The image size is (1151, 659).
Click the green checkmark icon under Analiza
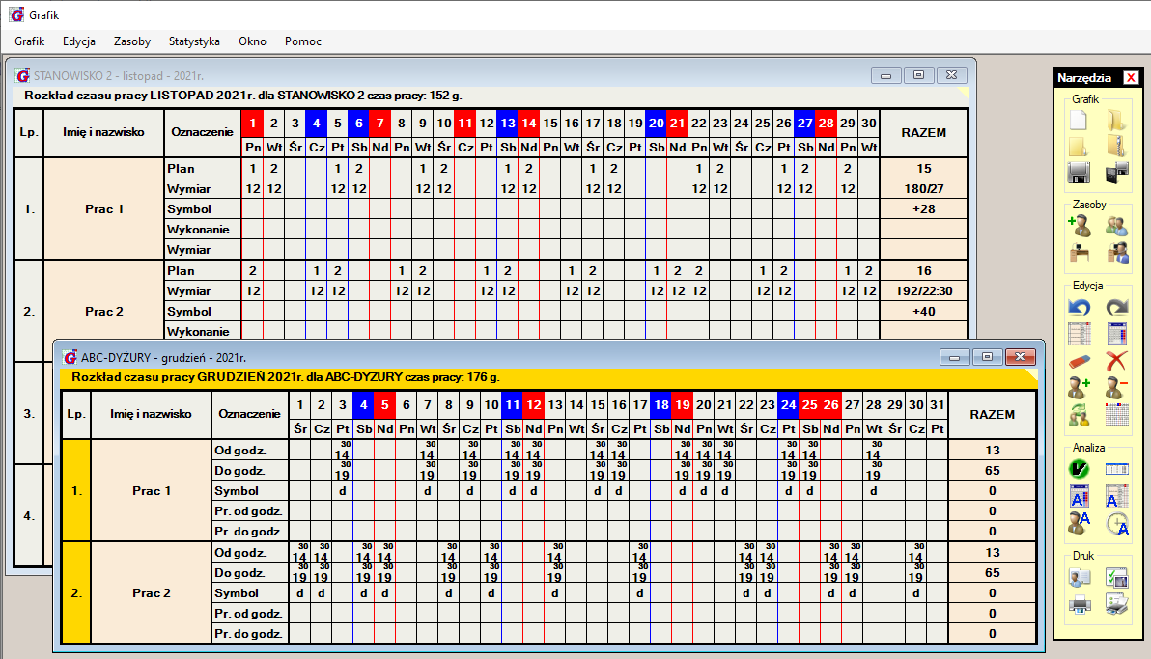pyautogui.click(x=1079, y=469)
